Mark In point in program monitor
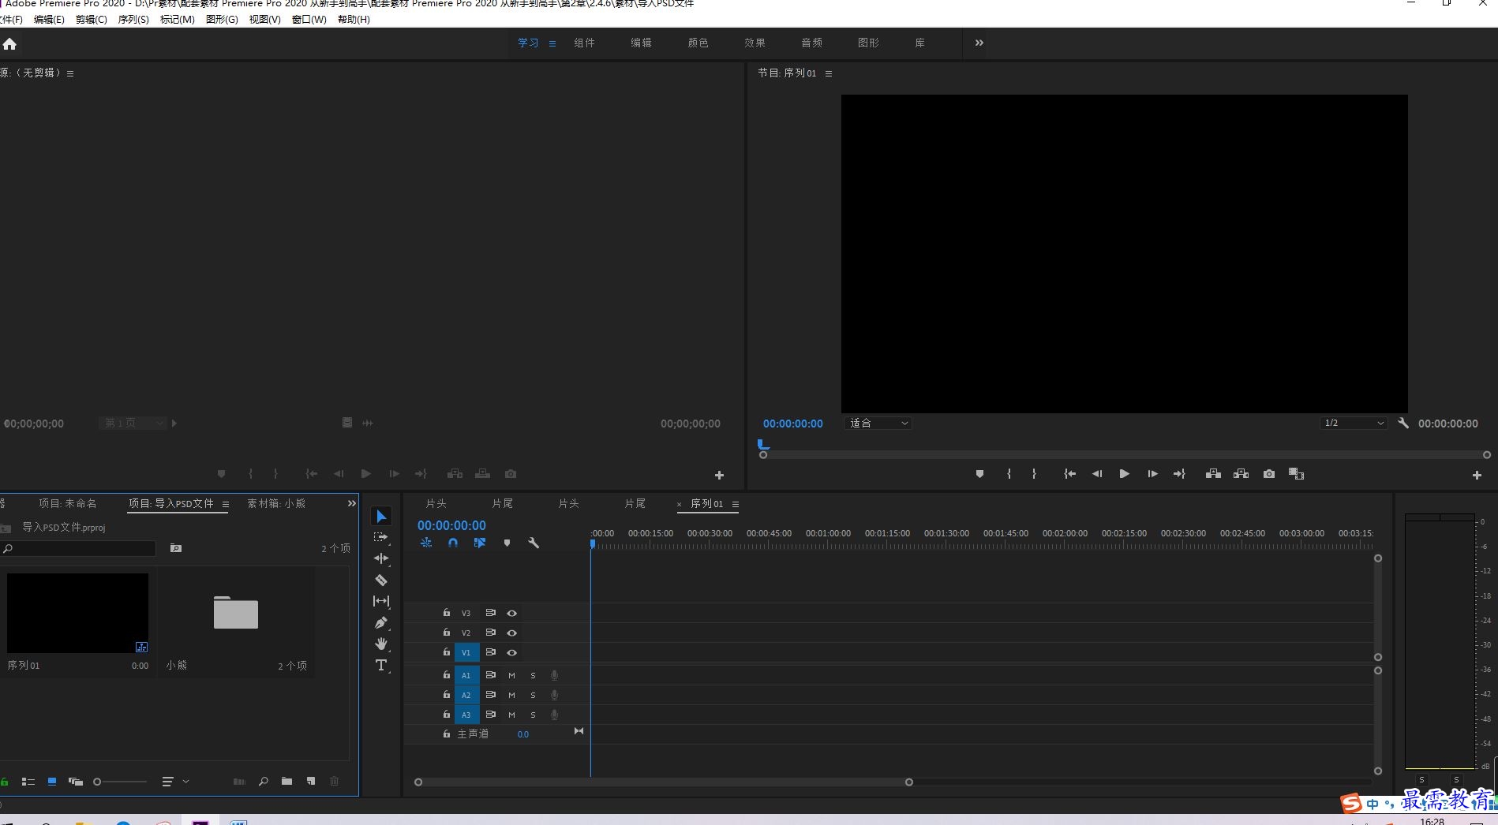This screenshot has width=1498, height=825. pyautogui.click(x=1009, y=474)
